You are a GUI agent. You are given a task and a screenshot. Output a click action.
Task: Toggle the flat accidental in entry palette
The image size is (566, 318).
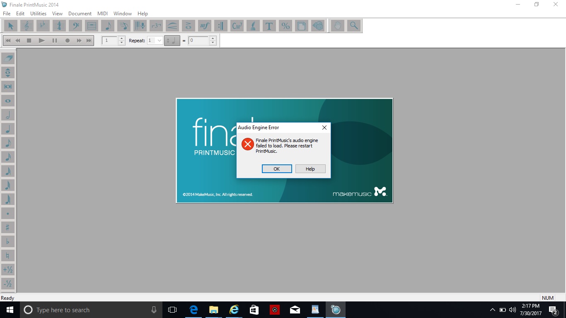click(x=8, y=241)
